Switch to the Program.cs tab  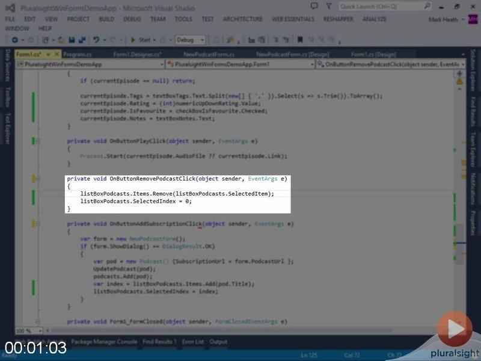(78, 55)
